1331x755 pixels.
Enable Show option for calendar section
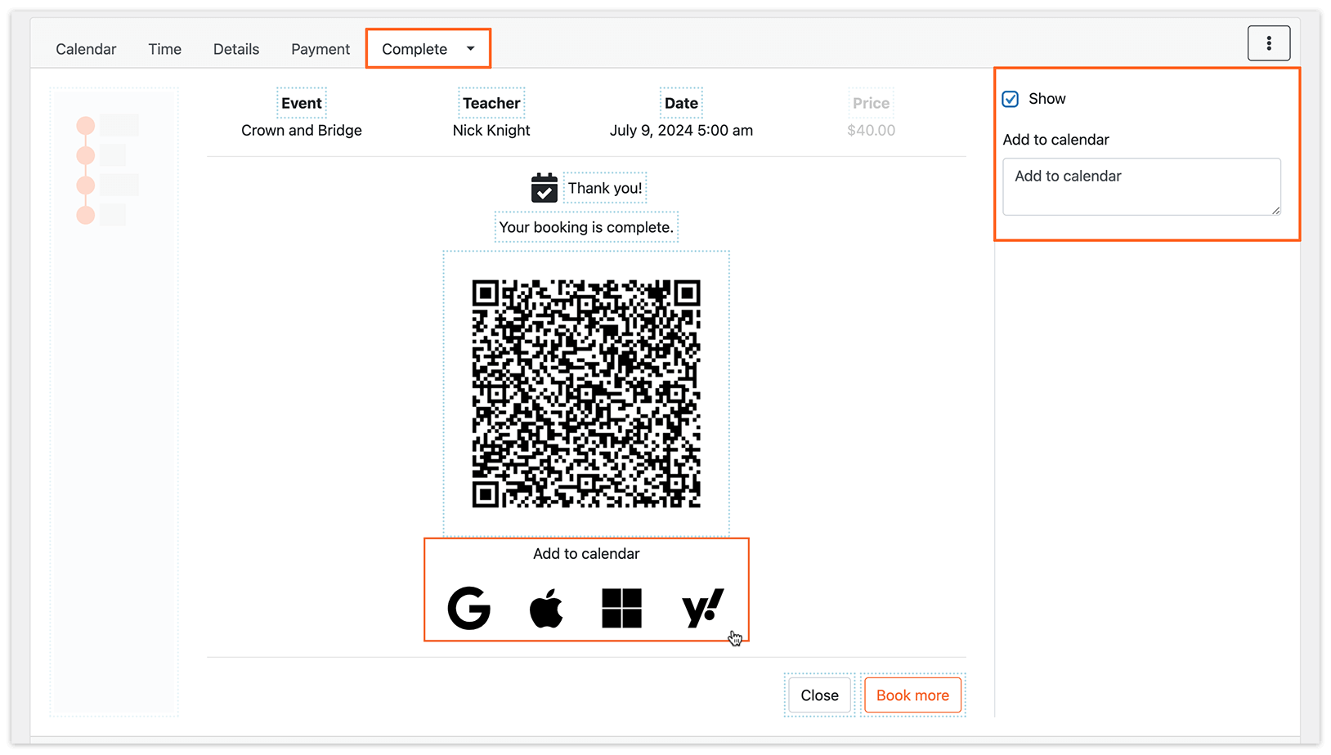pos(1011,98)
